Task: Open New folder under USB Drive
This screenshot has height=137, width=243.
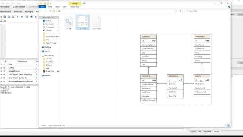Action: (49, 62)
